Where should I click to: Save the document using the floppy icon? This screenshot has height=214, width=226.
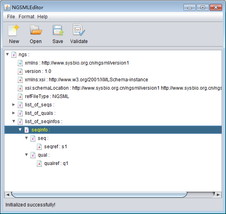[58, 30]
